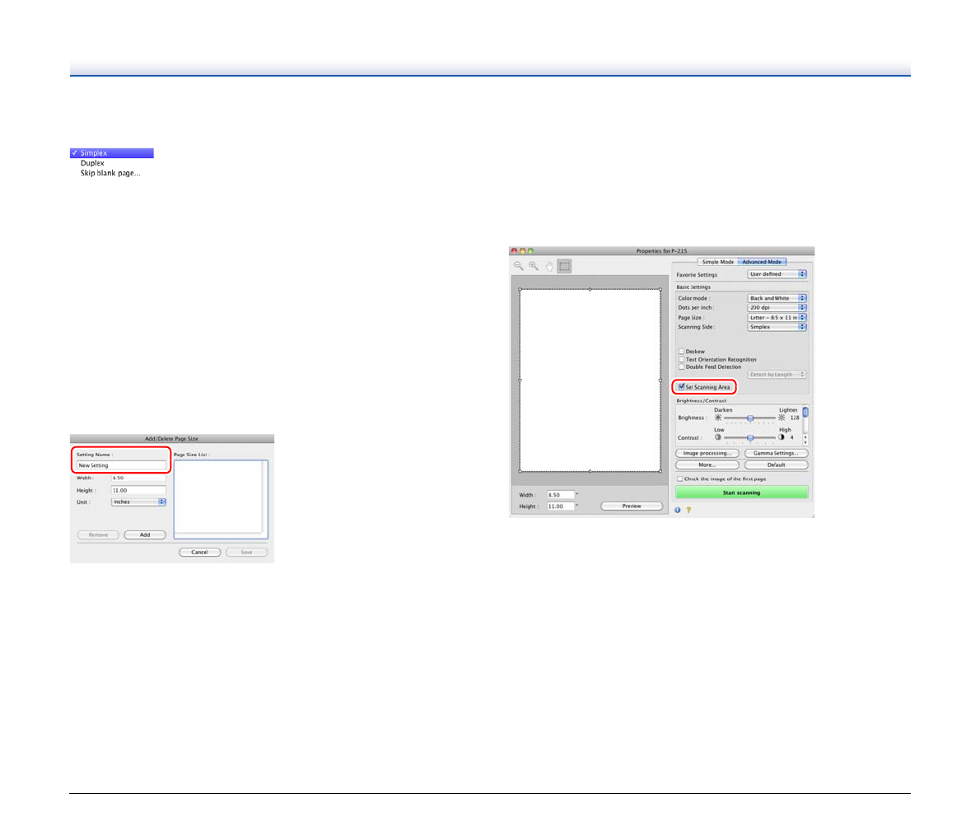Screen dimensions: 980x840
Task: Select the rectangle area selection tool
Action: 564,266
